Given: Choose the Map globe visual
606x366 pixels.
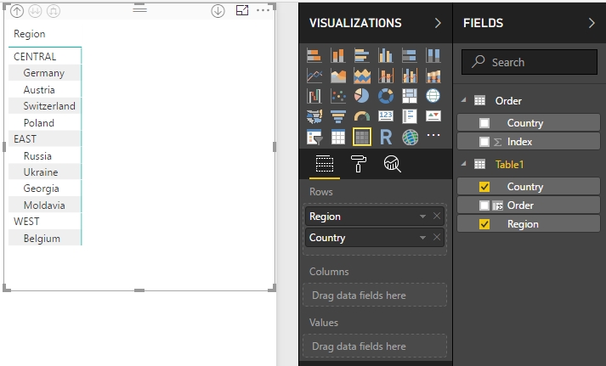Looking at the screenshot, I should pos(433,96).
